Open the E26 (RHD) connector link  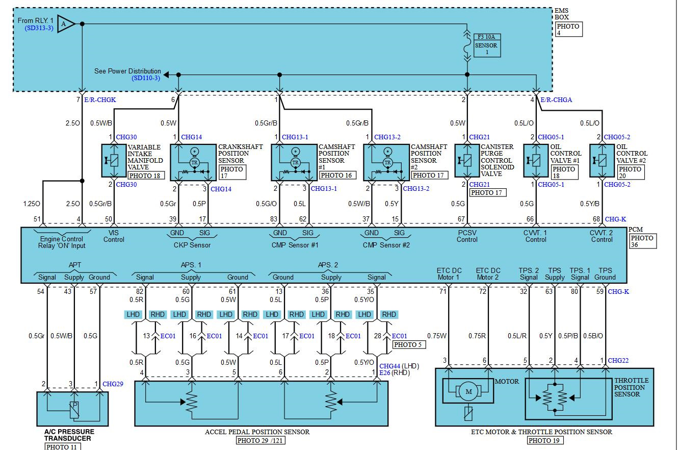(x=384, y=373)
